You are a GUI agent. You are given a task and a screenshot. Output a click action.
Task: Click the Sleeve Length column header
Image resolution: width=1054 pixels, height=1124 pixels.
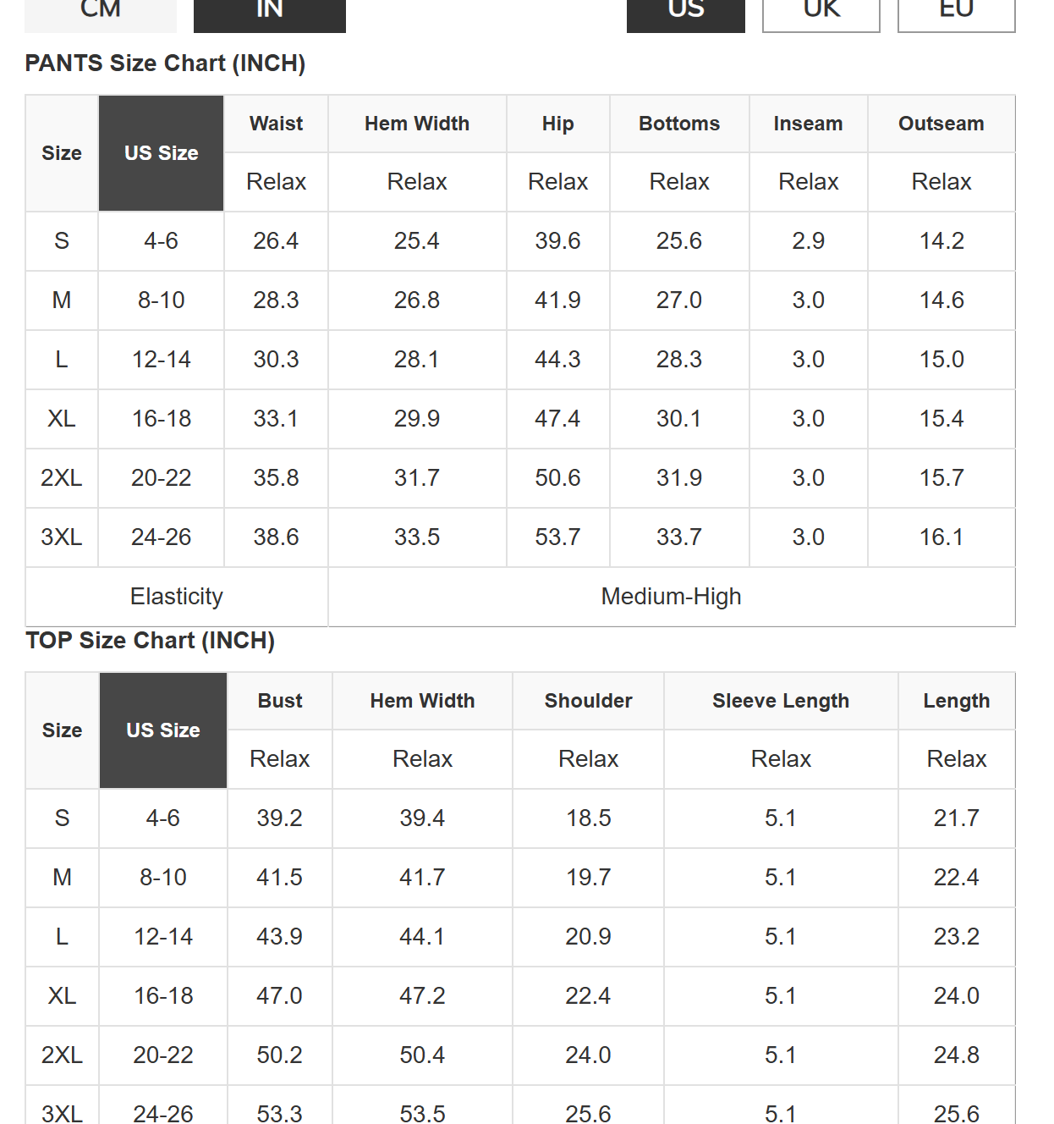781,701
